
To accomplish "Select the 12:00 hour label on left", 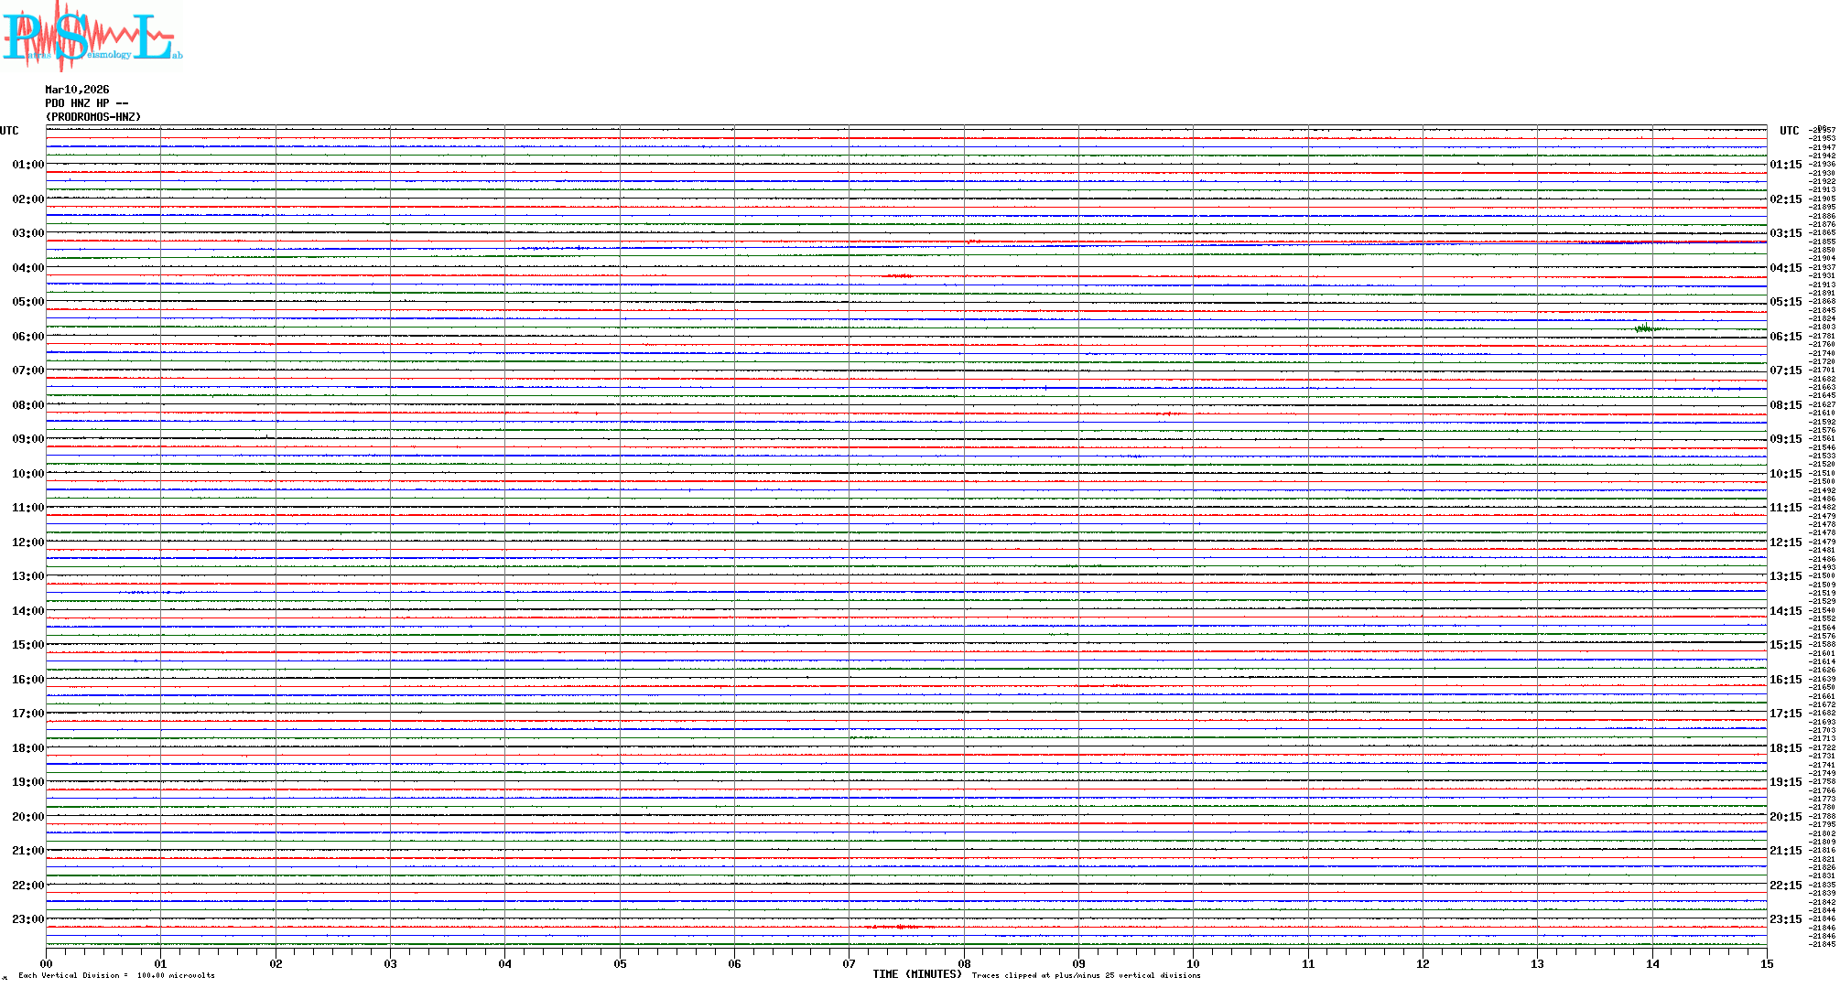I will point(27,542).
